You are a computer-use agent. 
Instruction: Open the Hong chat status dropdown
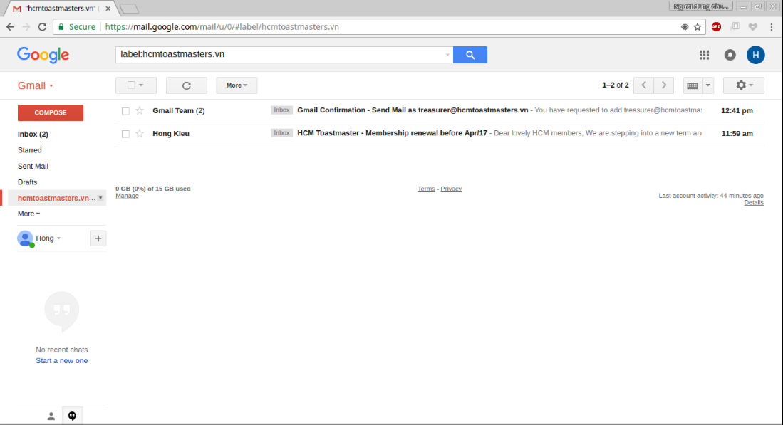(x=58, y=238)
